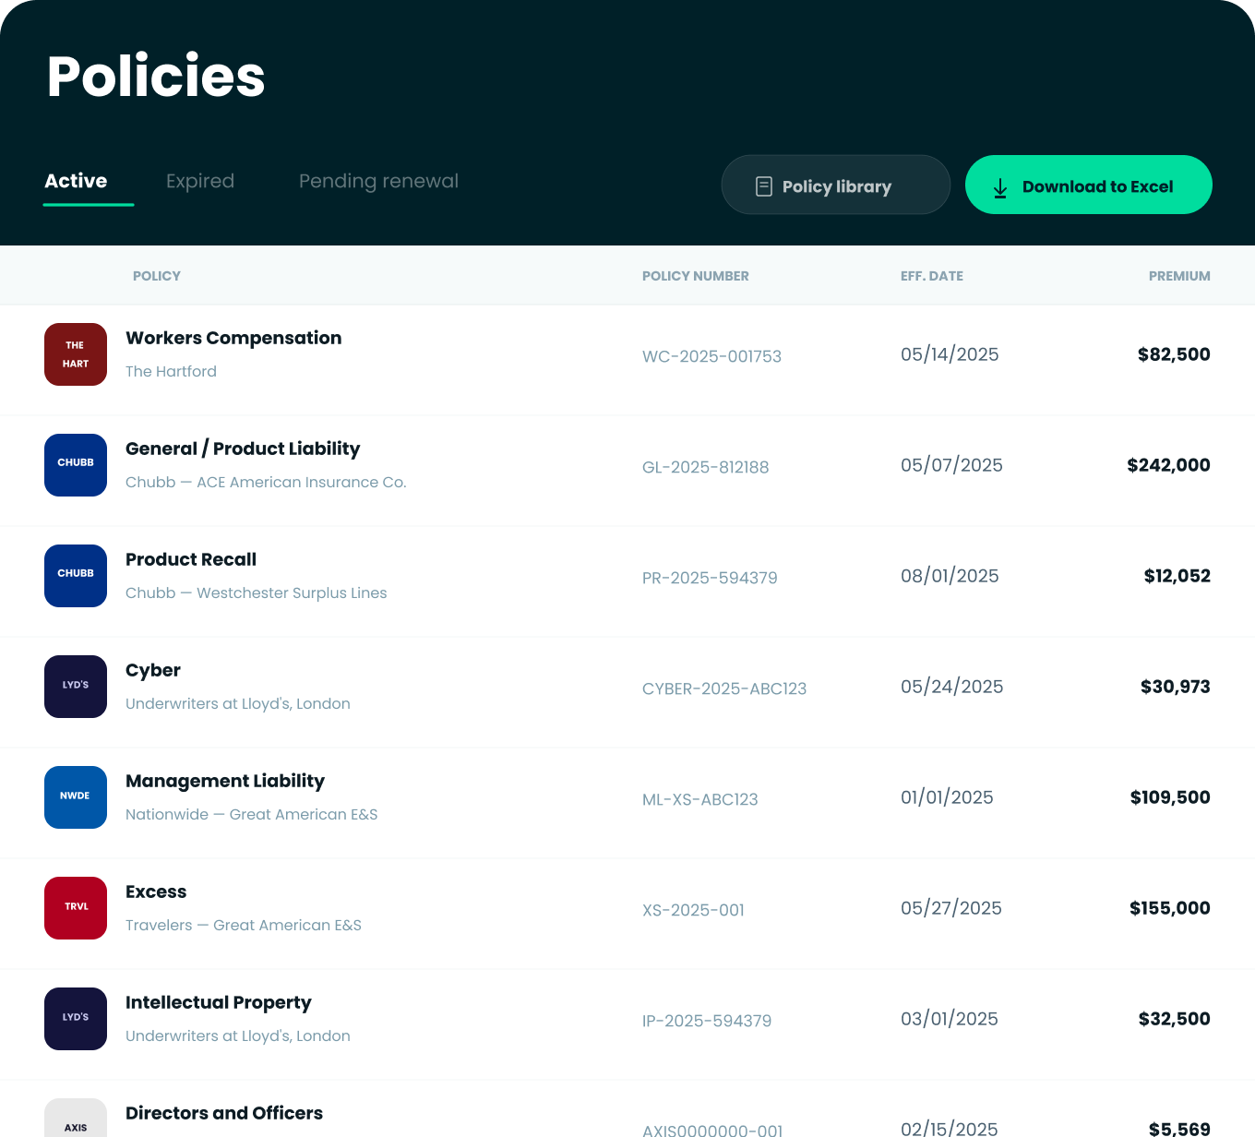Click effective date 05/14/2025
This screenshot has width=1255, height=1137.
[x=950, y=354]
